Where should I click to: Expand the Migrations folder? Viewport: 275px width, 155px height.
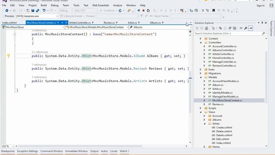point(201,74)
